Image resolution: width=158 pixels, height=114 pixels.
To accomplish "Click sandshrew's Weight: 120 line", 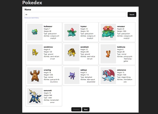I will (x=48, y=52).
